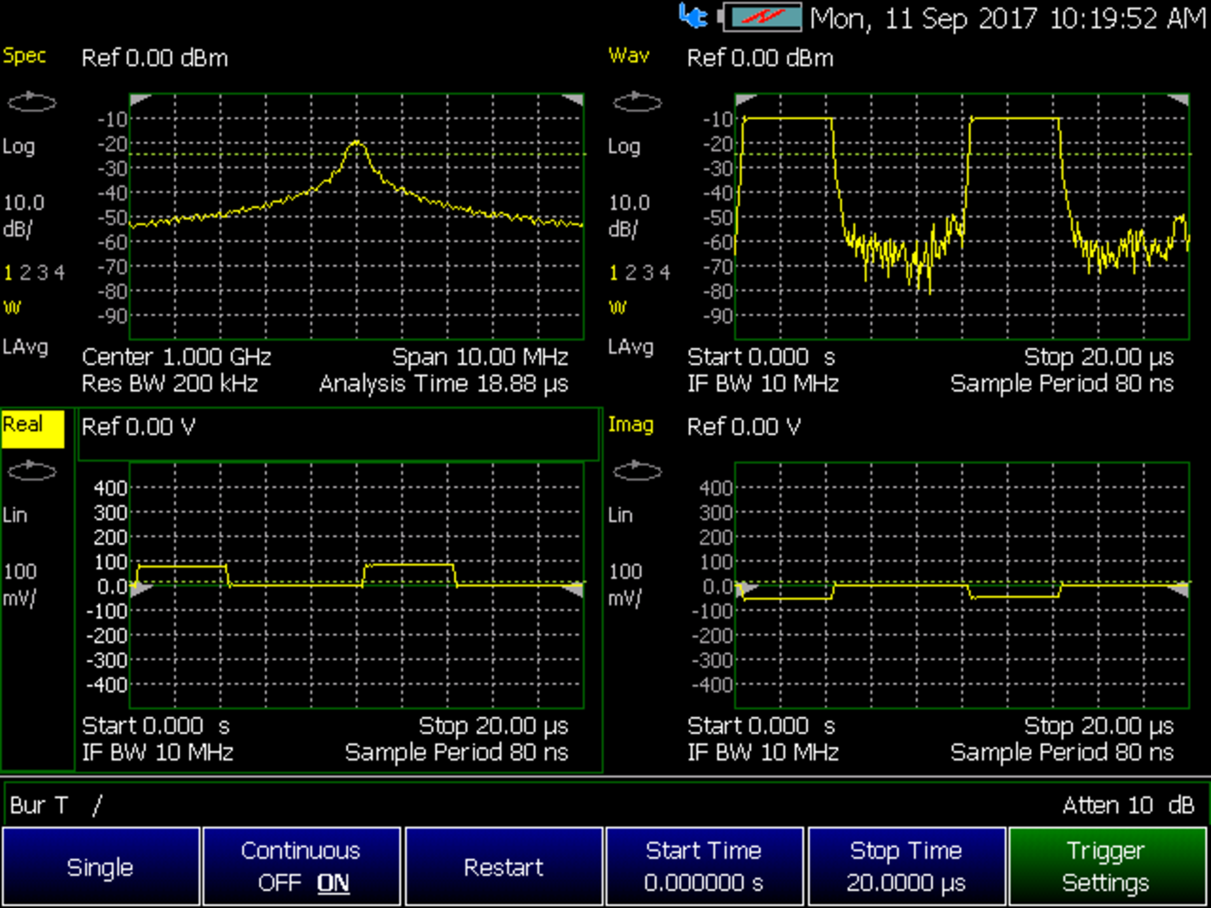Click the LAvg averaging indicator

(x=26, y=347)
